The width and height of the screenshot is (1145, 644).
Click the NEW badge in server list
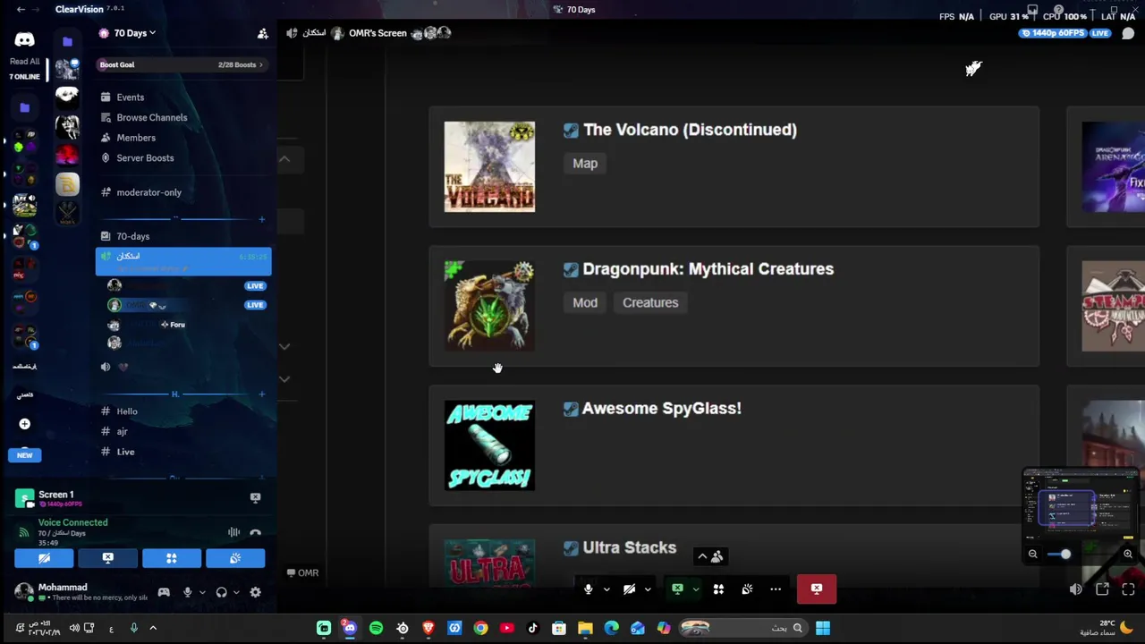[24, 455]
